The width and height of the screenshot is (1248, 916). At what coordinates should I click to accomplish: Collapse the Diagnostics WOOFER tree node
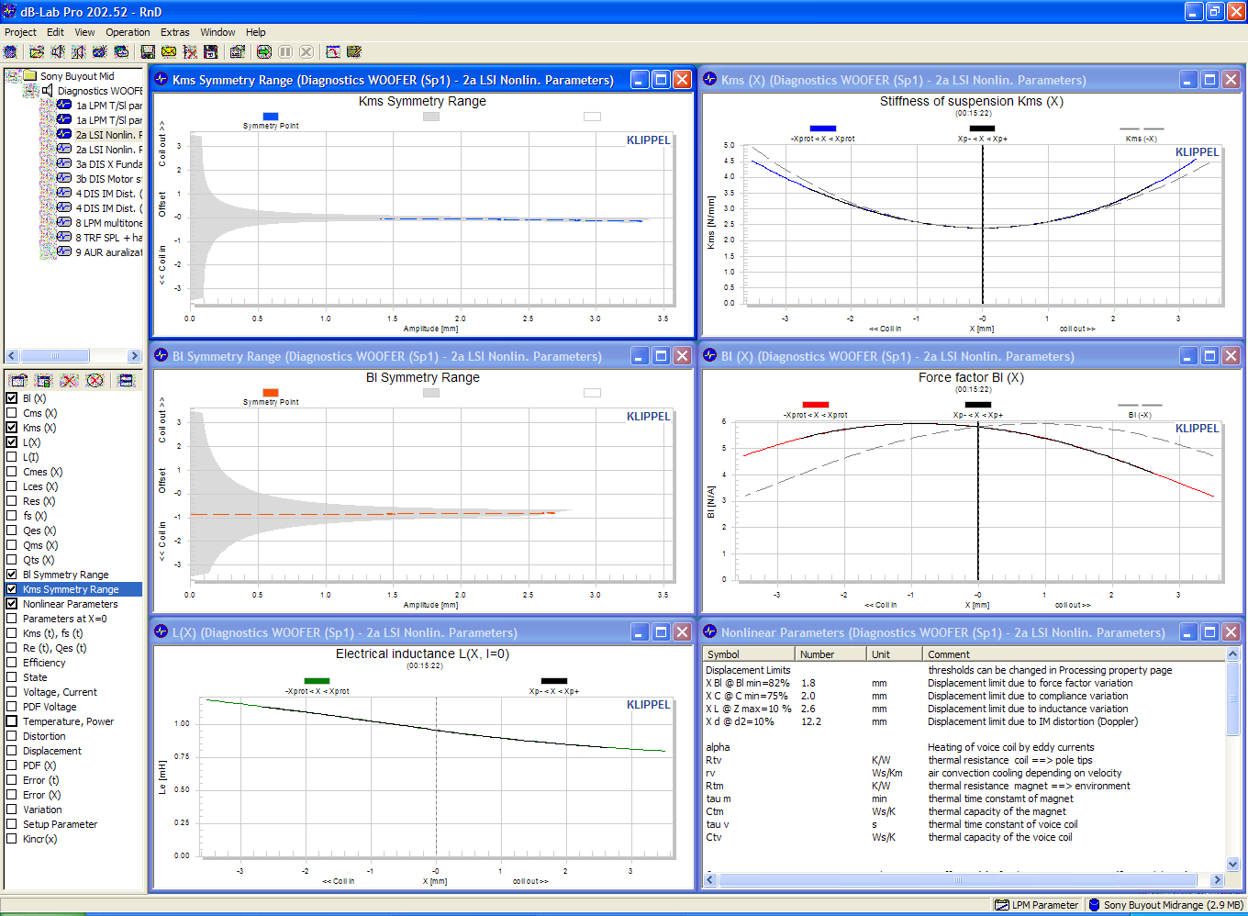pos(28,91)
